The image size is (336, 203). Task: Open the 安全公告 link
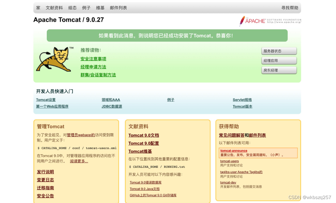45,196
